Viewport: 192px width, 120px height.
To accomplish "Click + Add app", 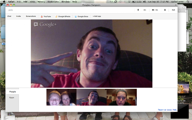I will click(x=97, y=16).
